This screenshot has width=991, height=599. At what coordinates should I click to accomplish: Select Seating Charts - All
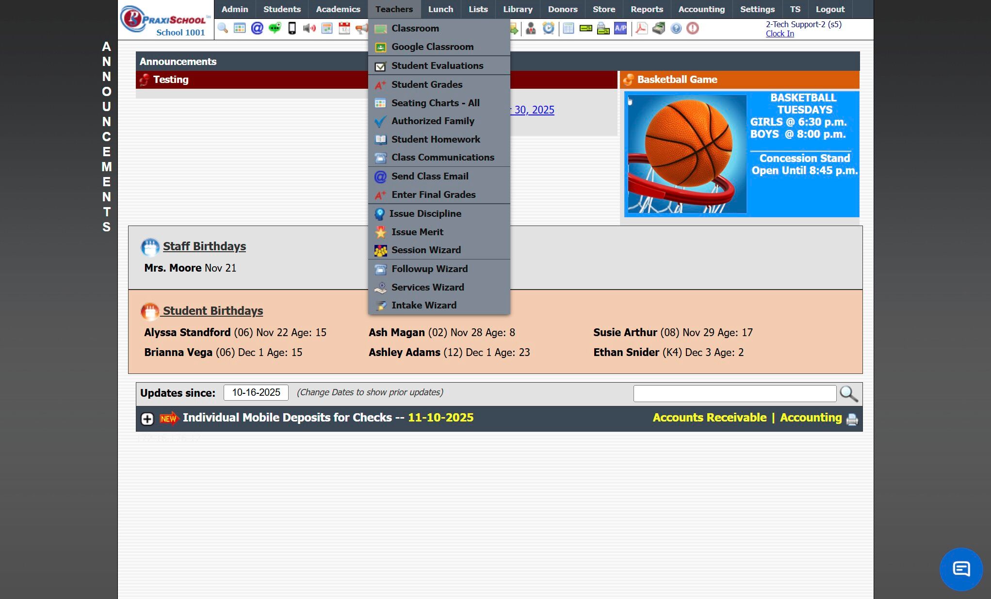pos(435,103)
